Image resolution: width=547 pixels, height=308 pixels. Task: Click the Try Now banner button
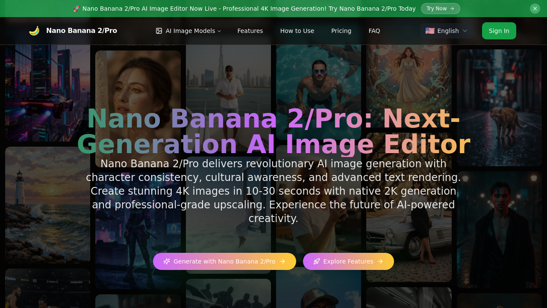[x=441, y=9]
